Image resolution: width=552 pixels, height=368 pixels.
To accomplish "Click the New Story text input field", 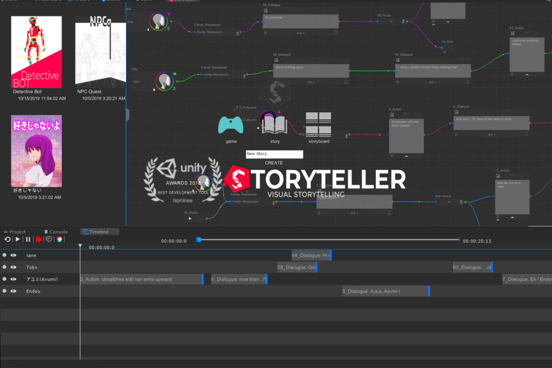I will tap(274, 154).
